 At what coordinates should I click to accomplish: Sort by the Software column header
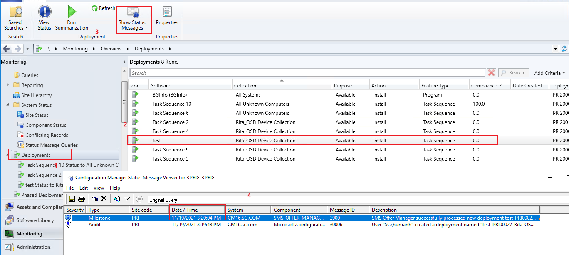(190, 85)
